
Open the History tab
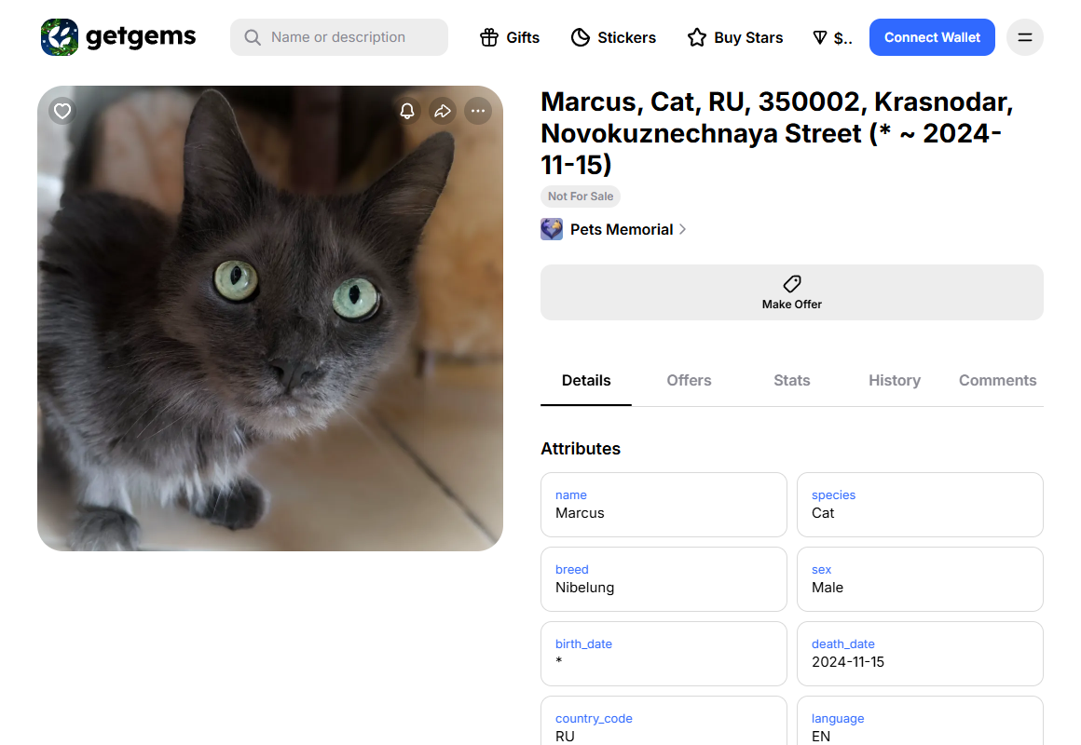(894, 380)
